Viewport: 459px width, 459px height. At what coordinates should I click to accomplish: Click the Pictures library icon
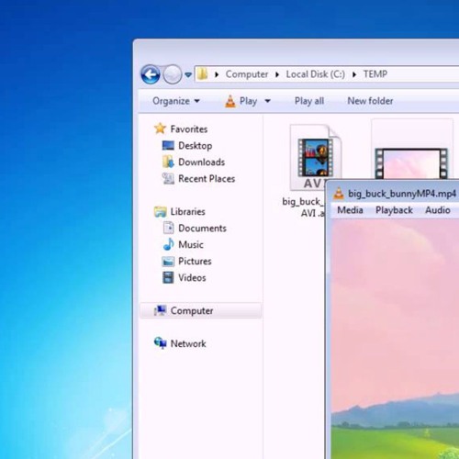click(168, 262)
